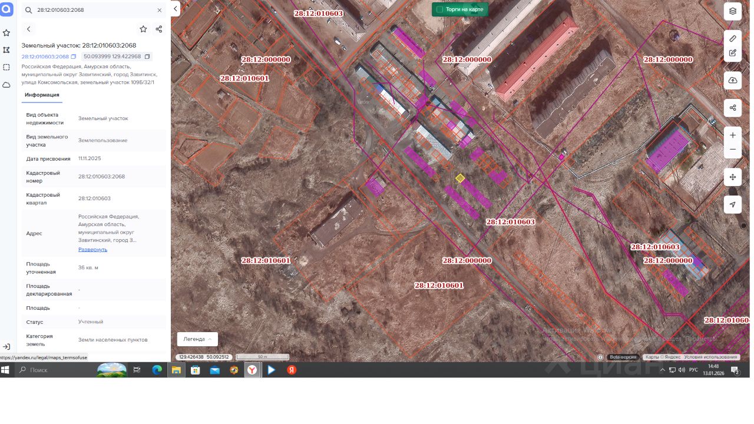
Task: Click the date value 11.11.2025
Action: pos(90,158)
